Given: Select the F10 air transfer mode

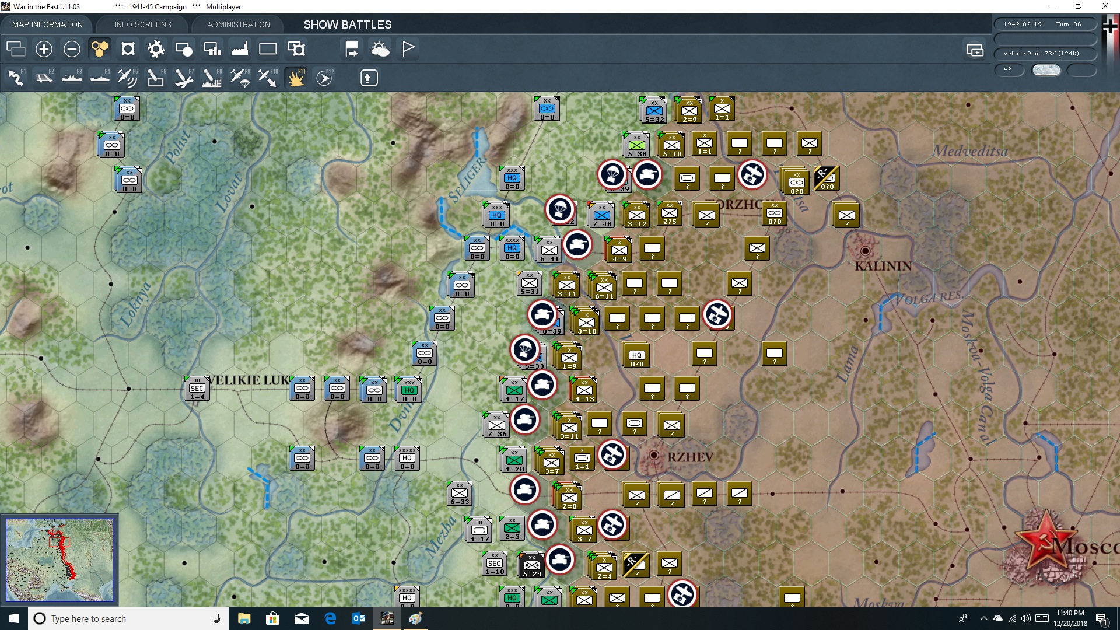Looking at the screenshot, I should point(268,78).
